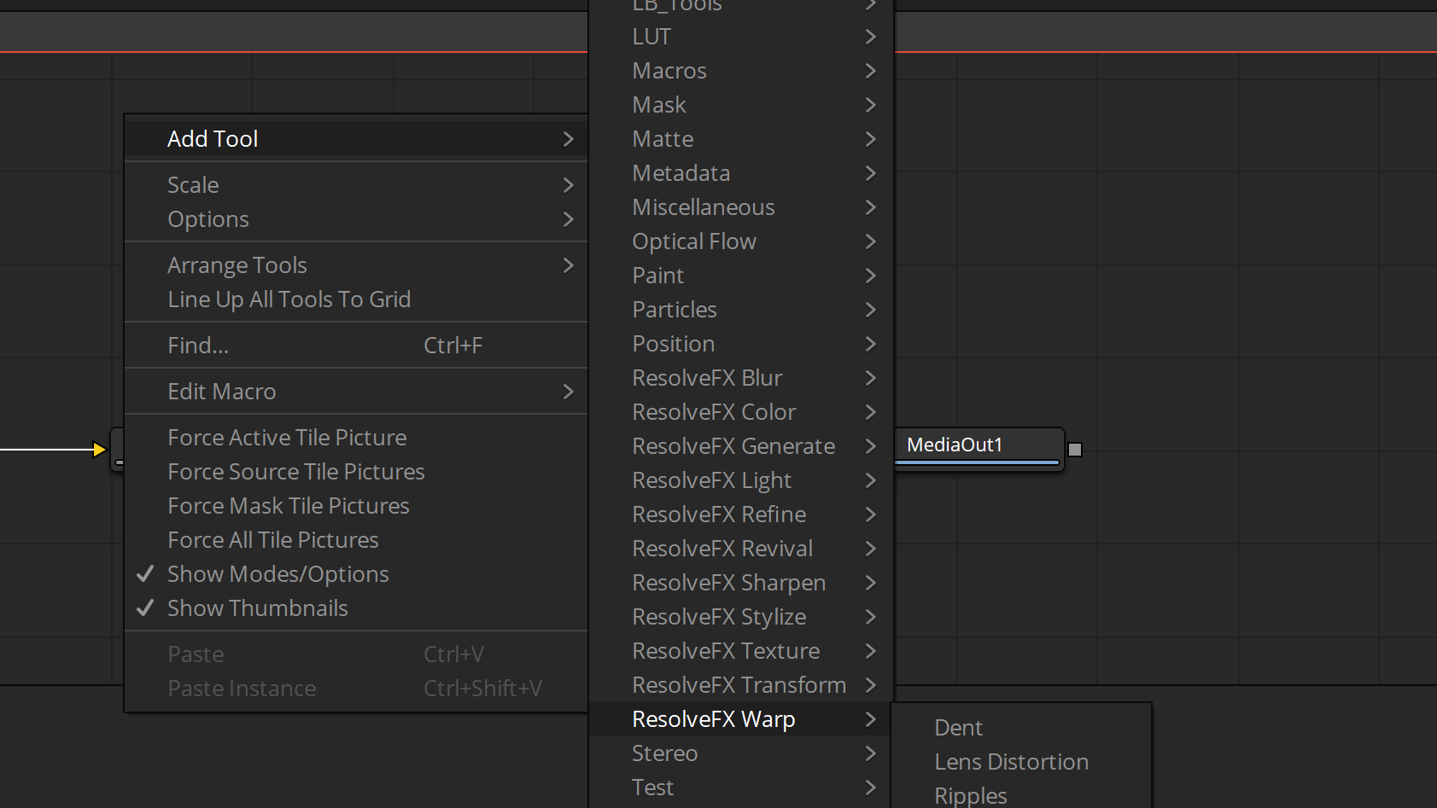The width and height of the screenshot is (1437, 808).
Task: Toggle Show Thumbnails checkmark
Action: pos(356,608)
